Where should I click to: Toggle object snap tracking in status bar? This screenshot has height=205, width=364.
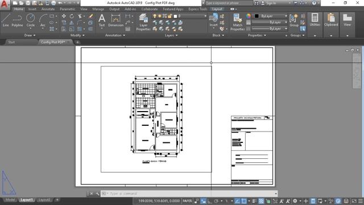tap(237, 201)
